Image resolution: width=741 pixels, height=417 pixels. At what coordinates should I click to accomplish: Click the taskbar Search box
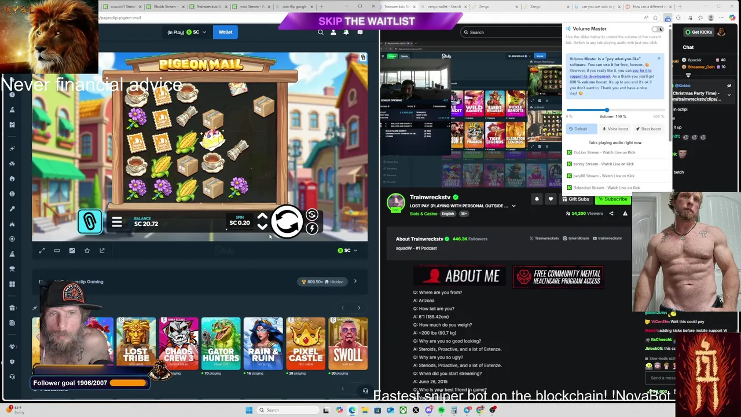pos(287,410)
